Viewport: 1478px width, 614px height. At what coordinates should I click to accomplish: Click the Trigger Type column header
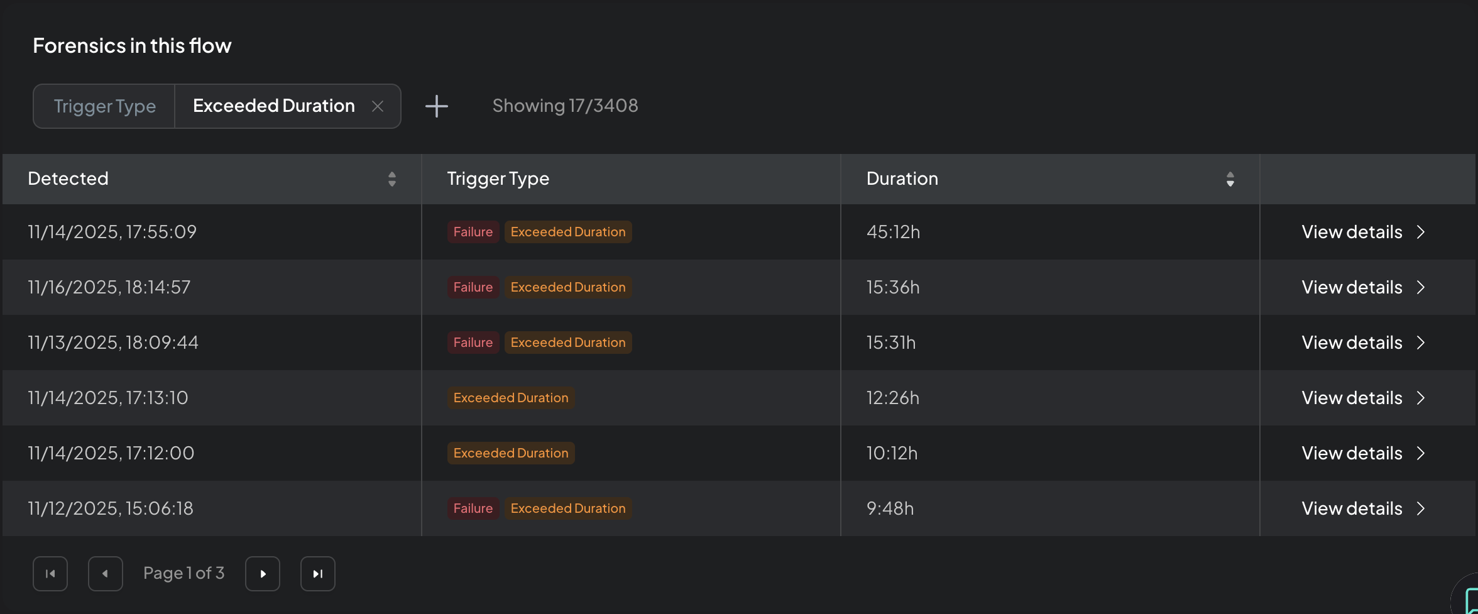pyautogui.click(x=498, y=179)
